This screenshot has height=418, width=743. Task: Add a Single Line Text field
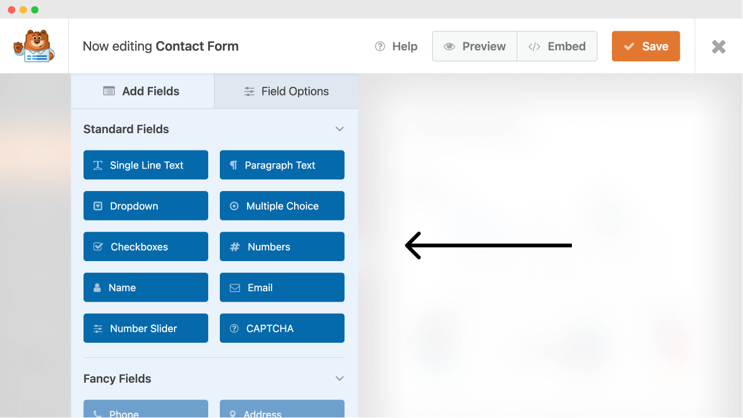point(146,165)
